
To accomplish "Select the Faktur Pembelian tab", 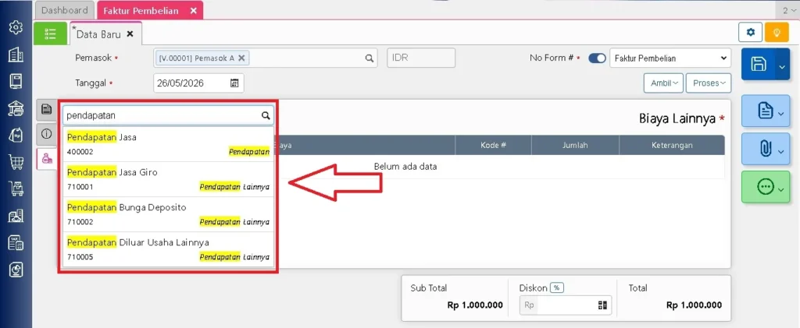I will 141,11.
